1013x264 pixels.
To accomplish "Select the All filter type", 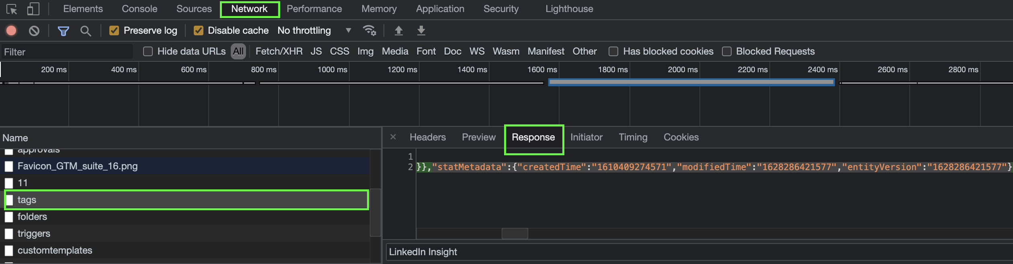I will coord(238,51).
